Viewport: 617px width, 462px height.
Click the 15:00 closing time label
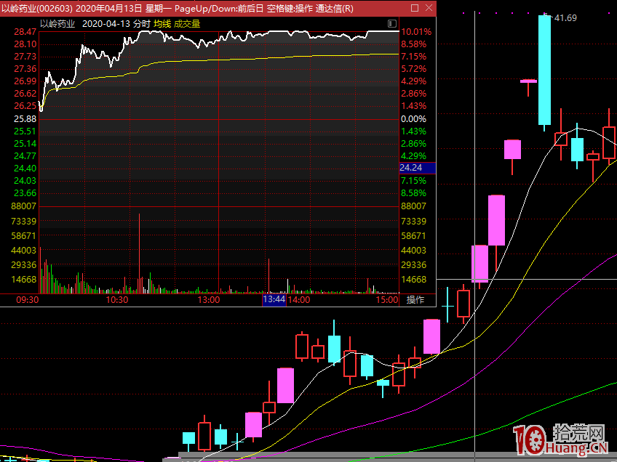387,299
